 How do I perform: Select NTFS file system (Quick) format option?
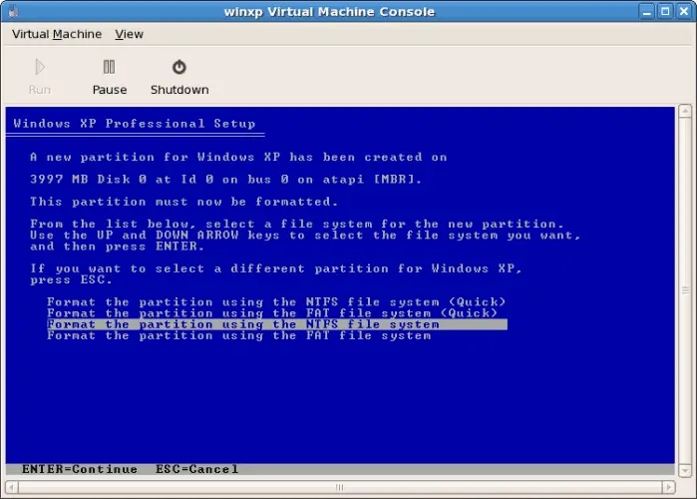[x=276, y=301]
